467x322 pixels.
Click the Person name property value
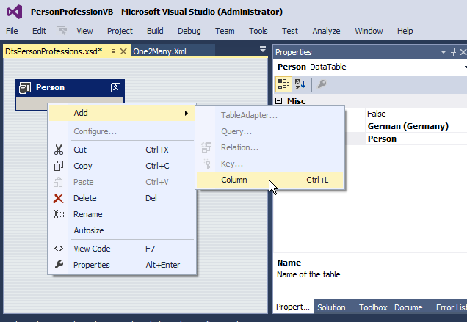[x=416, y=139]
